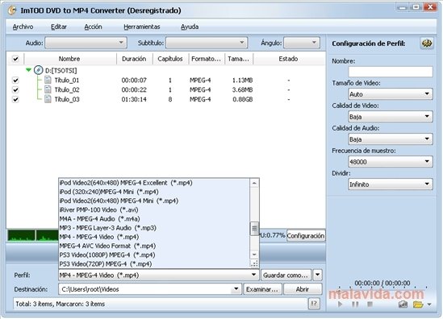
Task: Uncheck the Título_01 checkbox
Action: 15,80
